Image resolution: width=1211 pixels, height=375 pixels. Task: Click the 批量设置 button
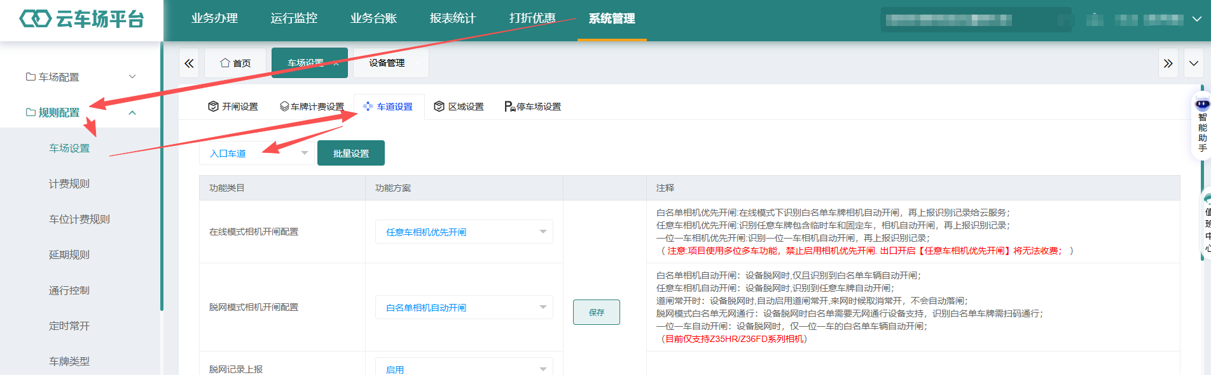pos(351,153)
